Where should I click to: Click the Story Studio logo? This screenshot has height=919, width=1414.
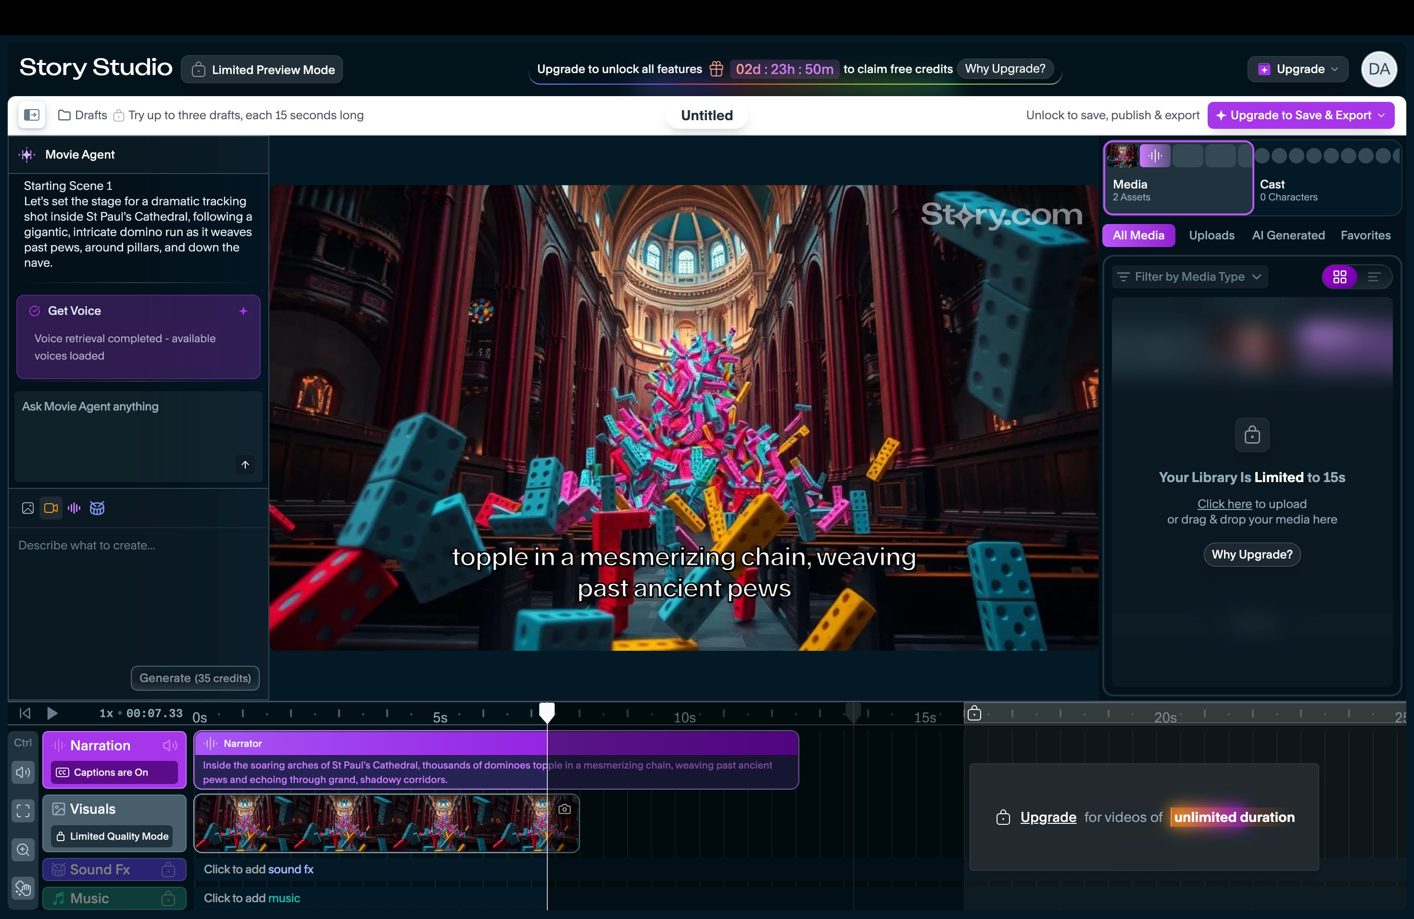(x=96, y=68)
